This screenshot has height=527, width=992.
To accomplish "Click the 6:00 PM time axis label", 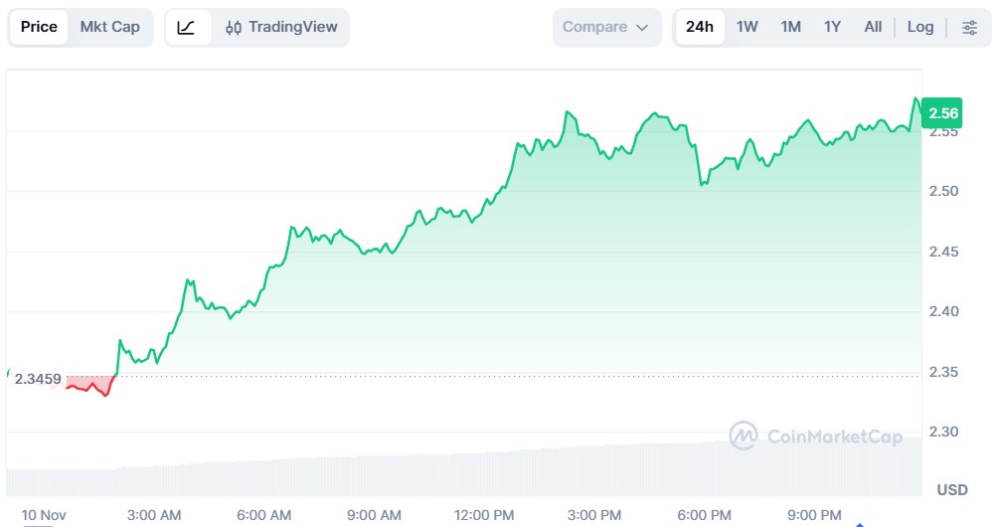I will tap(704, 514).
